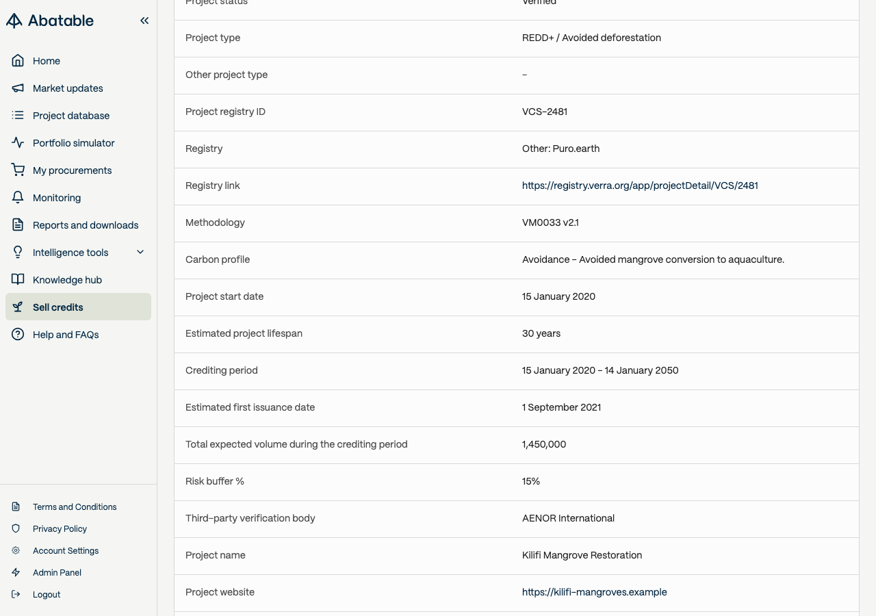Open Terms and Conditions
The width and height of the screenshot is (876, 616).
point(75,507)
